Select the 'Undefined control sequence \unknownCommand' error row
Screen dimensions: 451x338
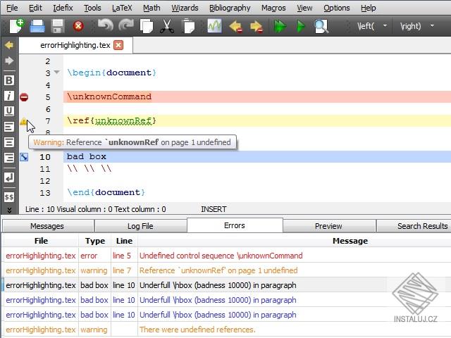coord(227,256)
